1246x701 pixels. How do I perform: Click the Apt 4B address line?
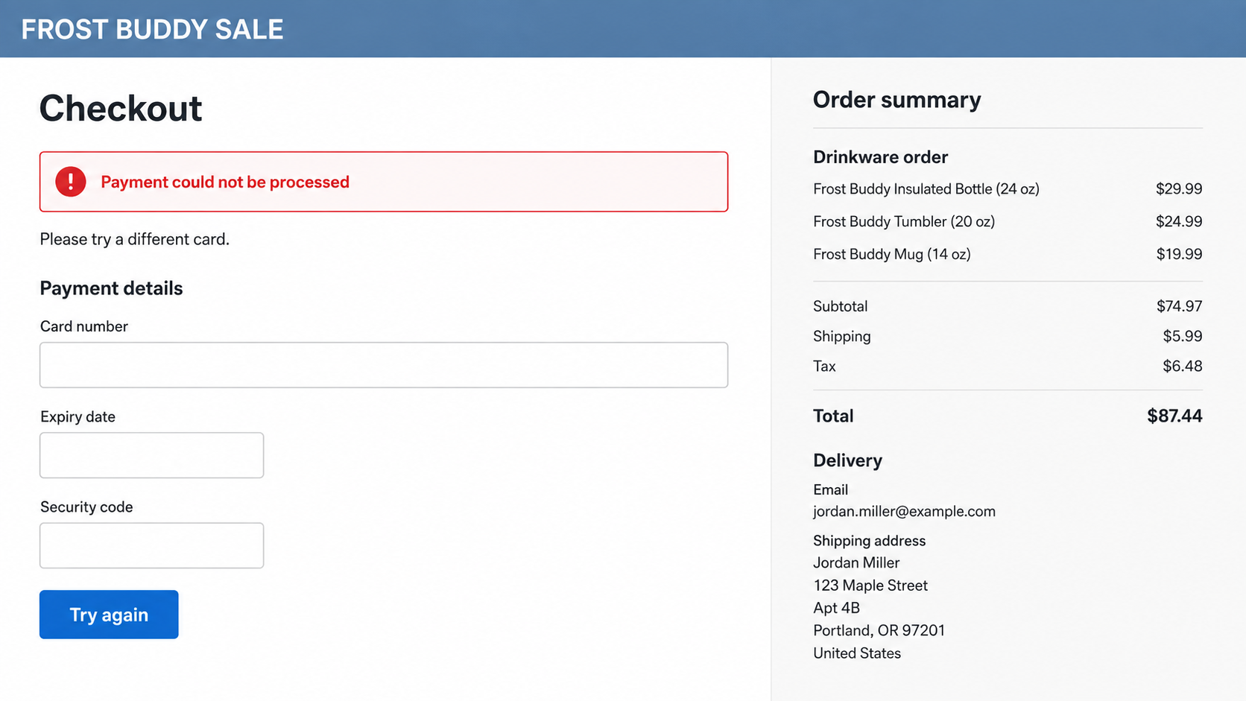coord(836,608)
